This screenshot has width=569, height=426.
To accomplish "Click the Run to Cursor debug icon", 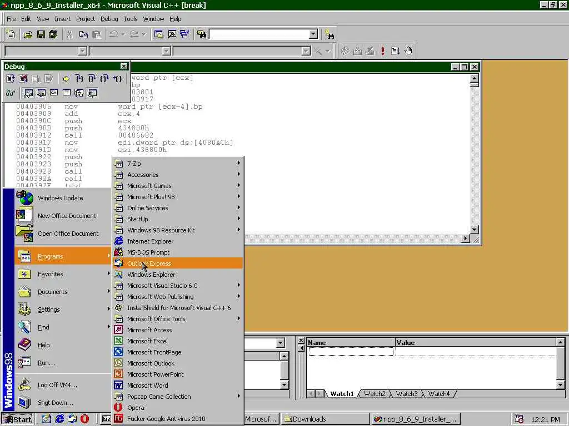I will click(x=118, y=79).
